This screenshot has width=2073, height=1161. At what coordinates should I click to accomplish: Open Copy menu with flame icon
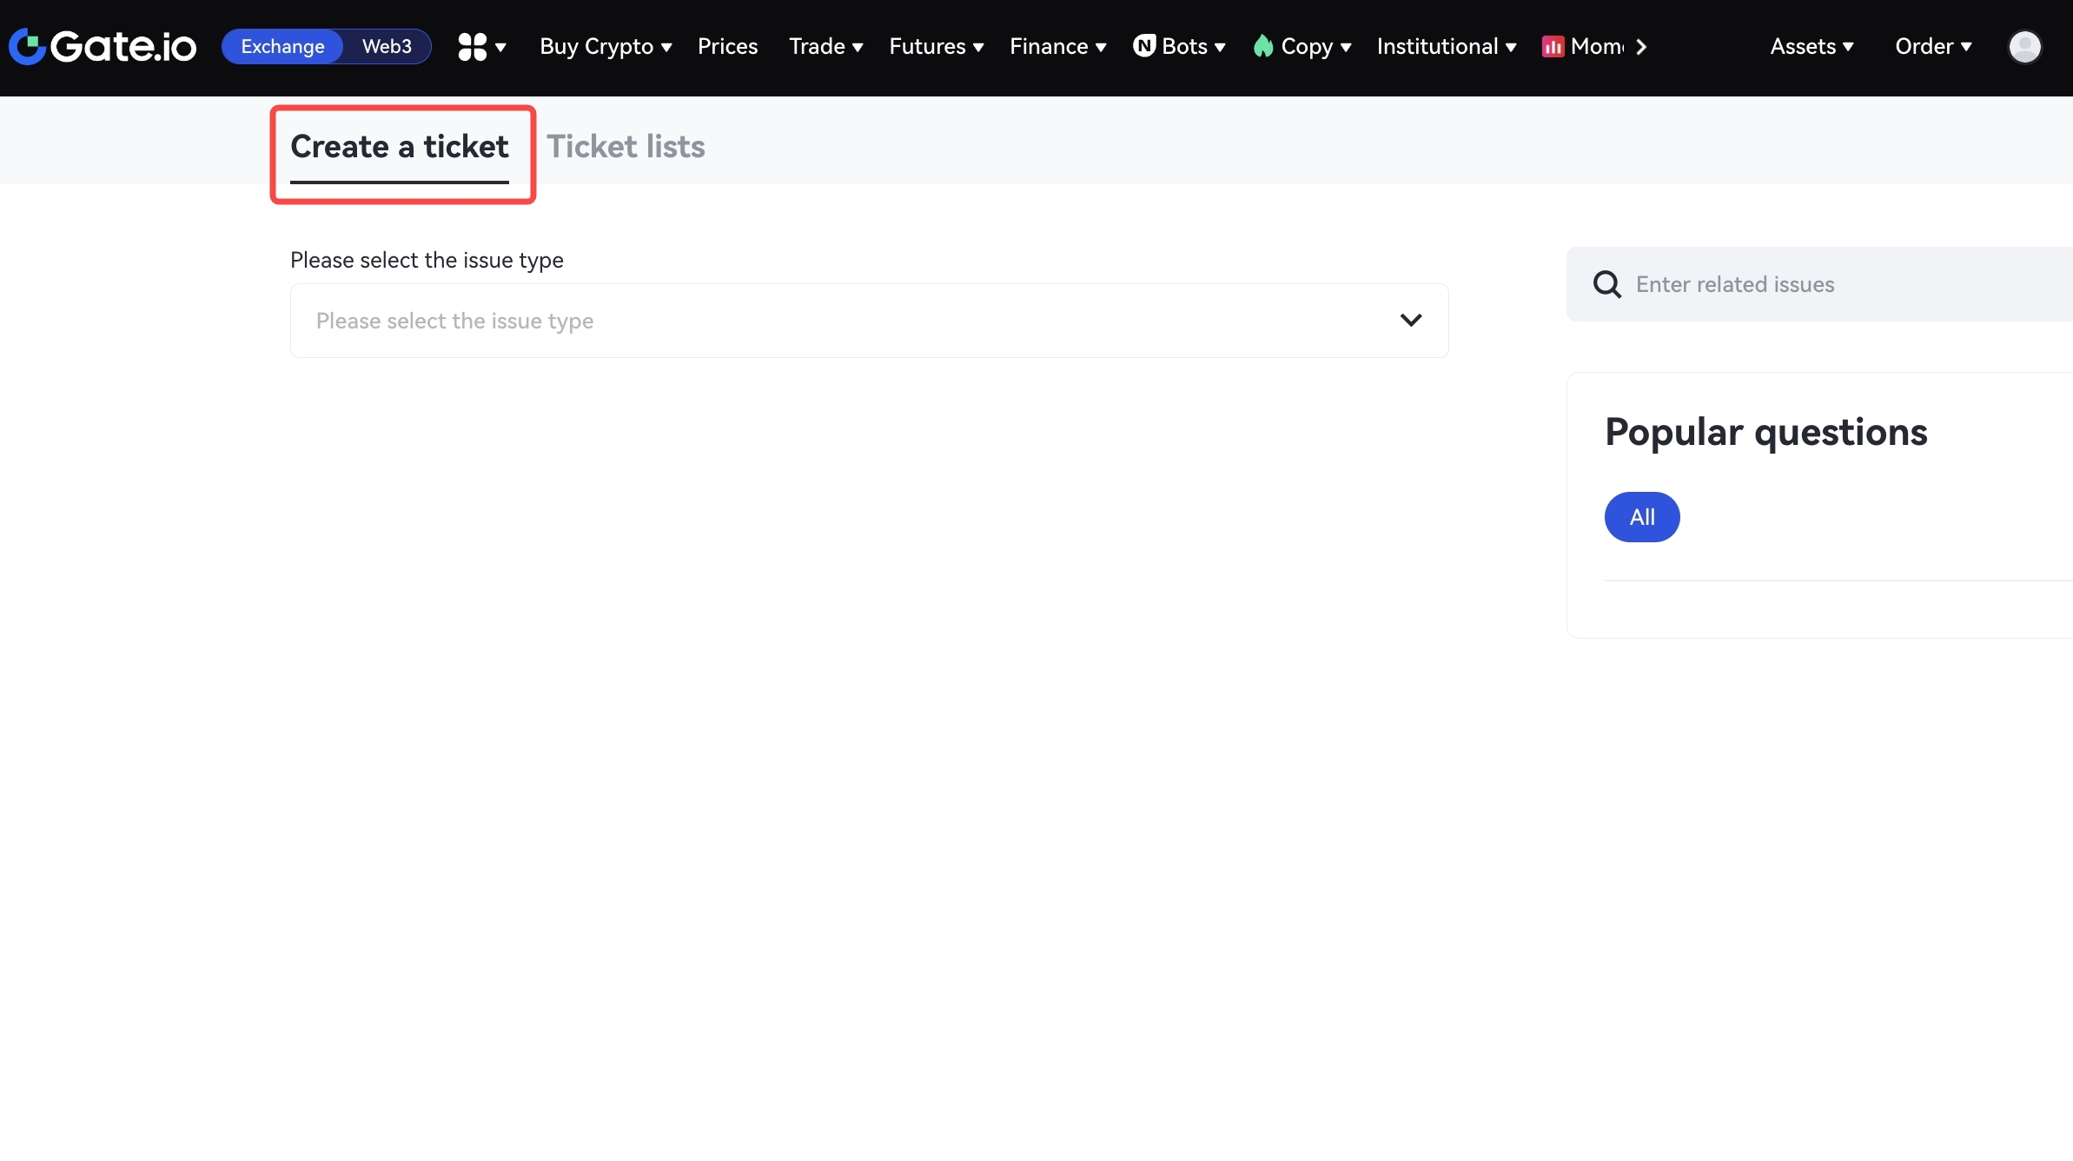[x=1302, y=47]
